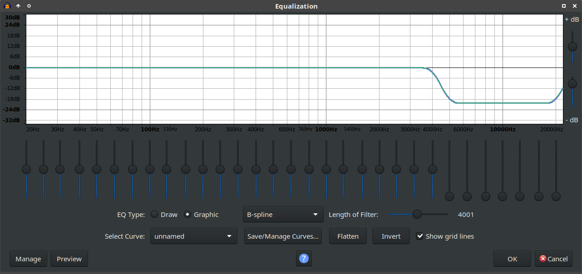Click the Length of Filter slider handle
This screenshot has width=582, height=274.
pyautogui.click(x=417, y=214)
